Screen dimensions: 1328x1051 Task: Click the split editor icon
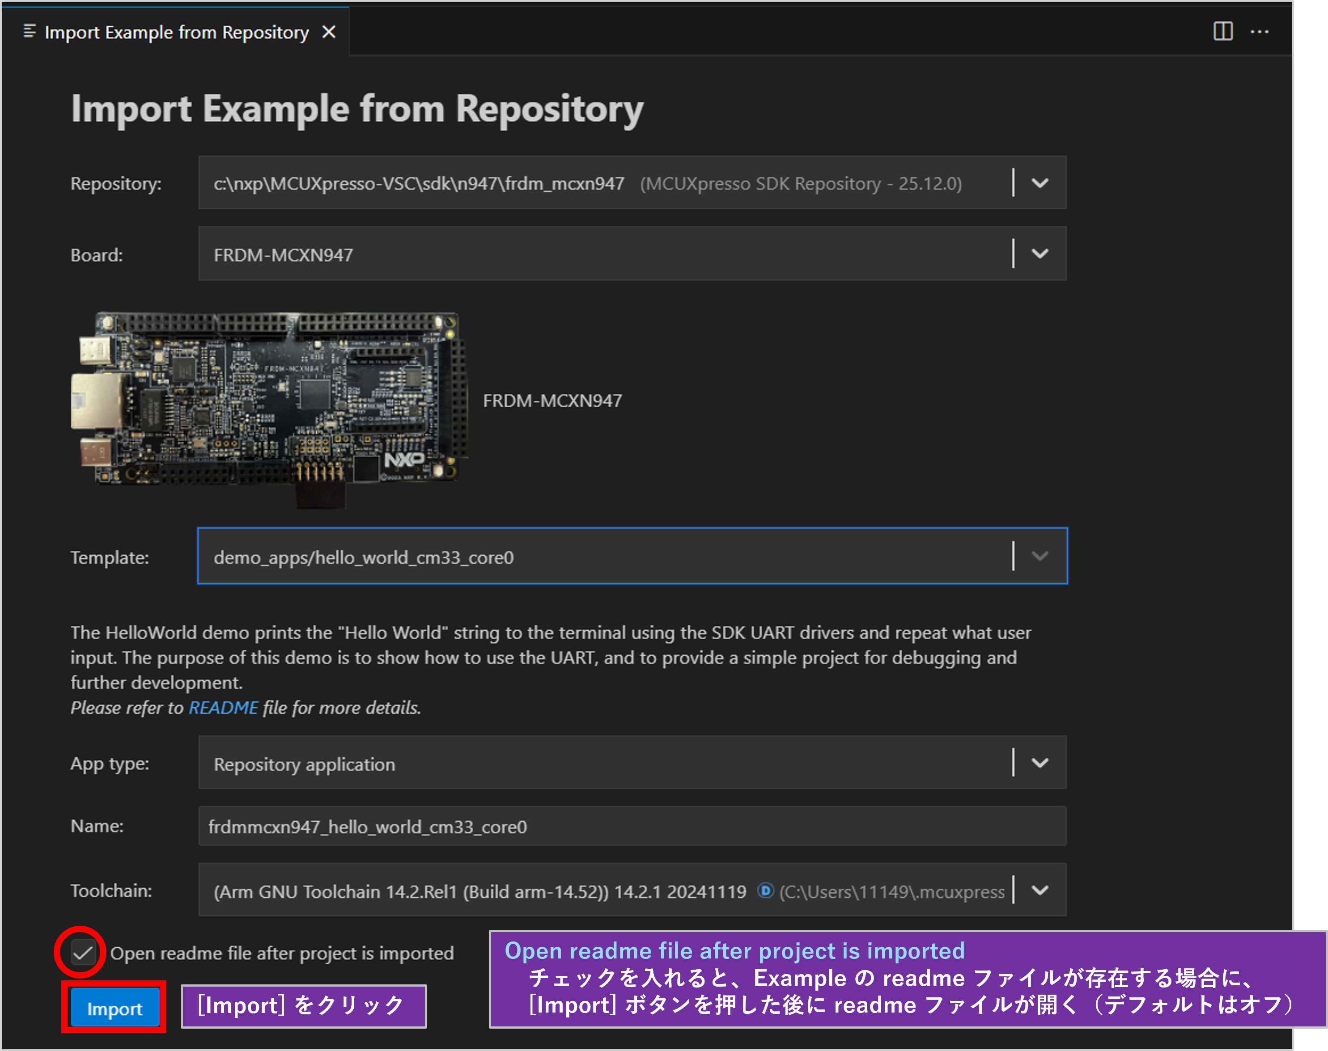[x=1223, y=31]
